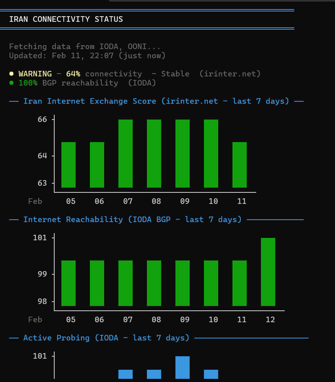Screen dimensions: 335x382
Task: Click the yellow WARNING label text
Action: [x=35, y=74]
